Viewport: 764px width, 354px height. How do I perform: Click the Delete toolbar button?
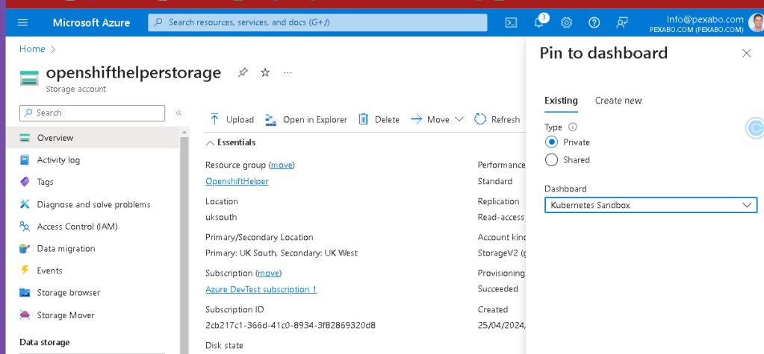[x=379, y=119]
